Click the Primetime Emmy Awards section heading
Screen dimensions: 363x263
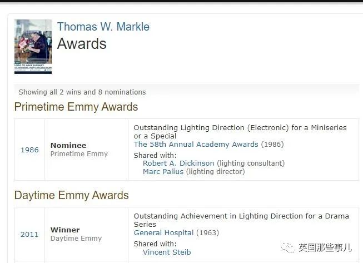coord(76,107)
